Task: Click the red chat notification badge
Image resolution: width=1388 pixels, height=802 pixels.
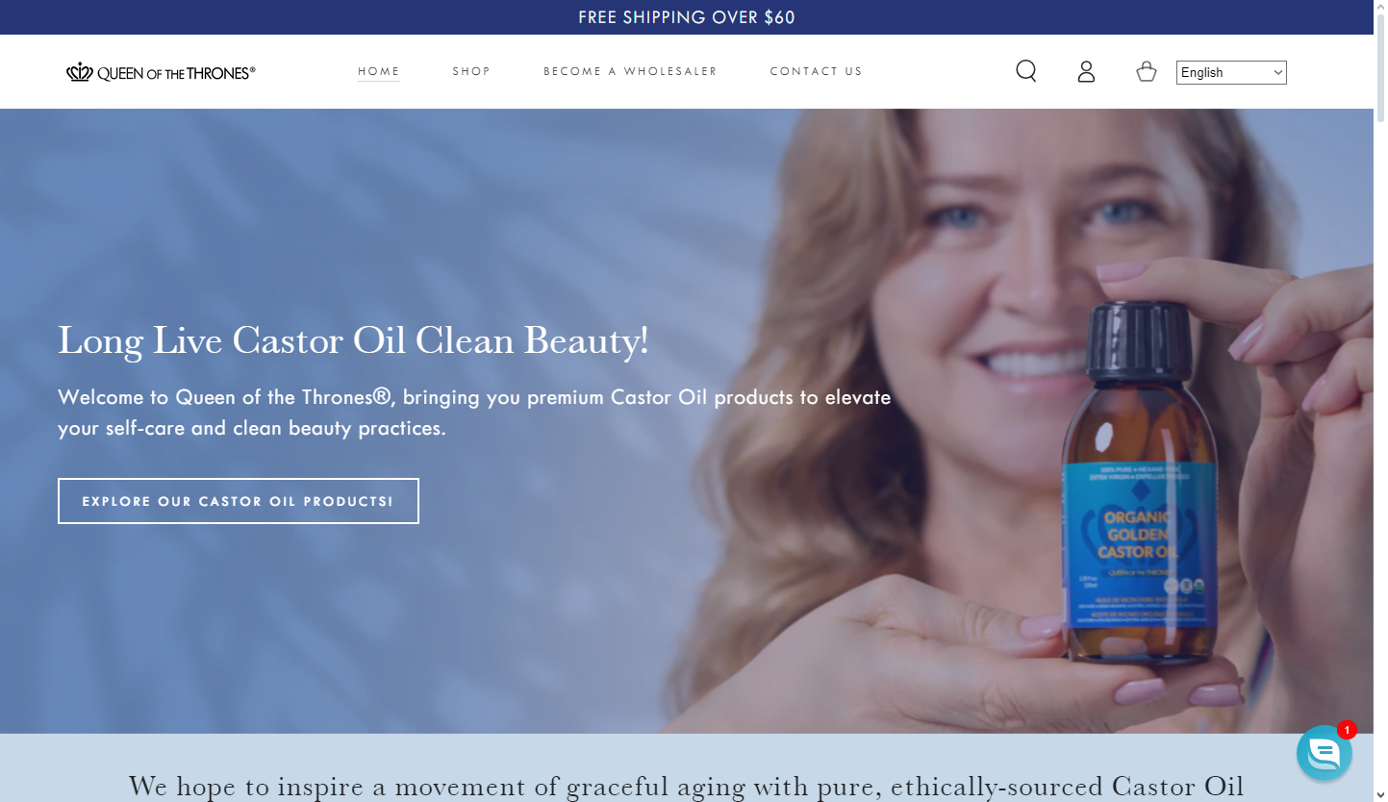Action: click(1347, 730)
